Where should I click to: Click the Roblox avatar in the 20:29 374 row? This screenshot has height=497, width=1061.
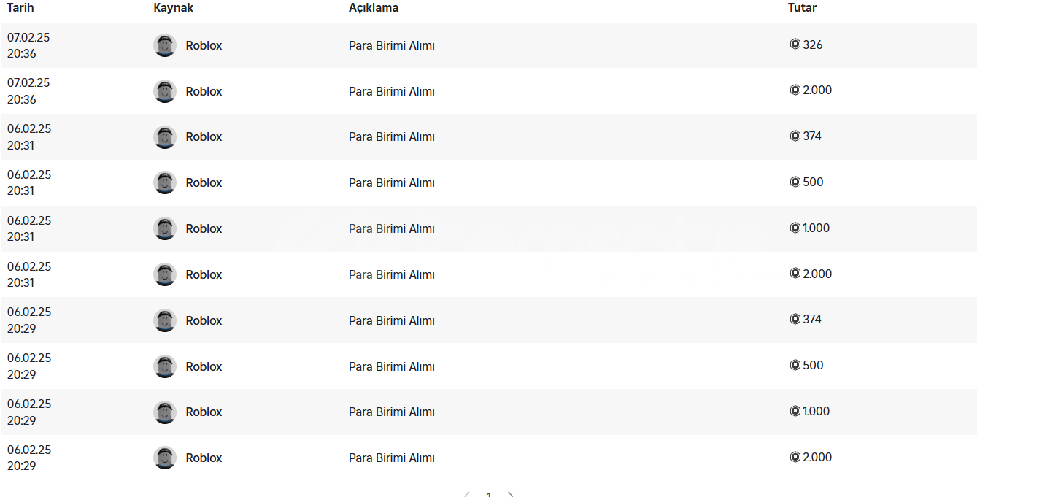click(x=165, y=320)
